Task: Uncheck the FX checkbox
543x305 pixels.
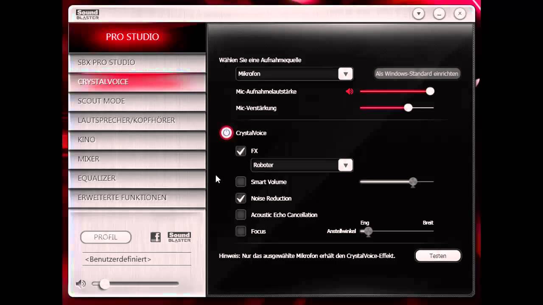Action: pos(241,151)
